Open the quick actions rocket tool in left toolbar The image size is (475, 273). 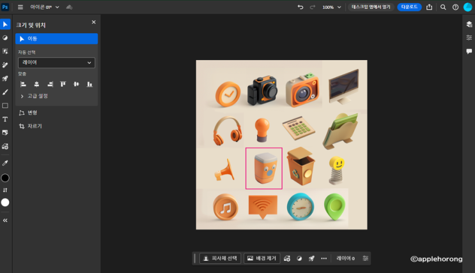[5, 78]
